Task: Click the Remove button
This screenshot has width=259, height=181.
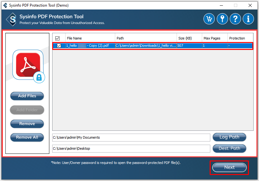Action: pos(27,124)
